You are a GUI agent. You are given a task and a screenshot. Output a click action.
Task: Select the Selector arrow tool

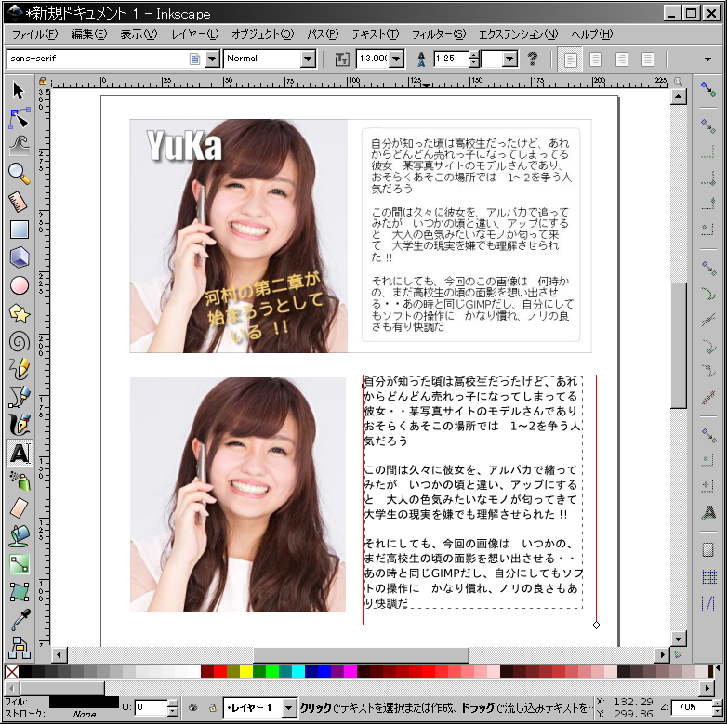point(19,90)
